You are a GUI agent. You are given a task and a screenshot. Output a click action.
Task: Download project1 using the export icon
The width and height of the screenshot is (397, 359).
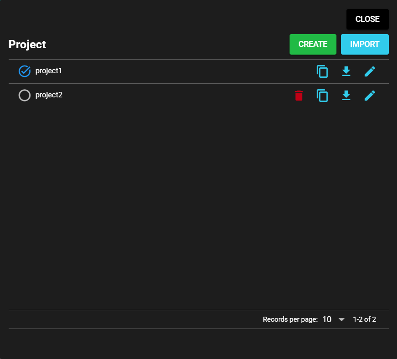(x=346, y=71)
